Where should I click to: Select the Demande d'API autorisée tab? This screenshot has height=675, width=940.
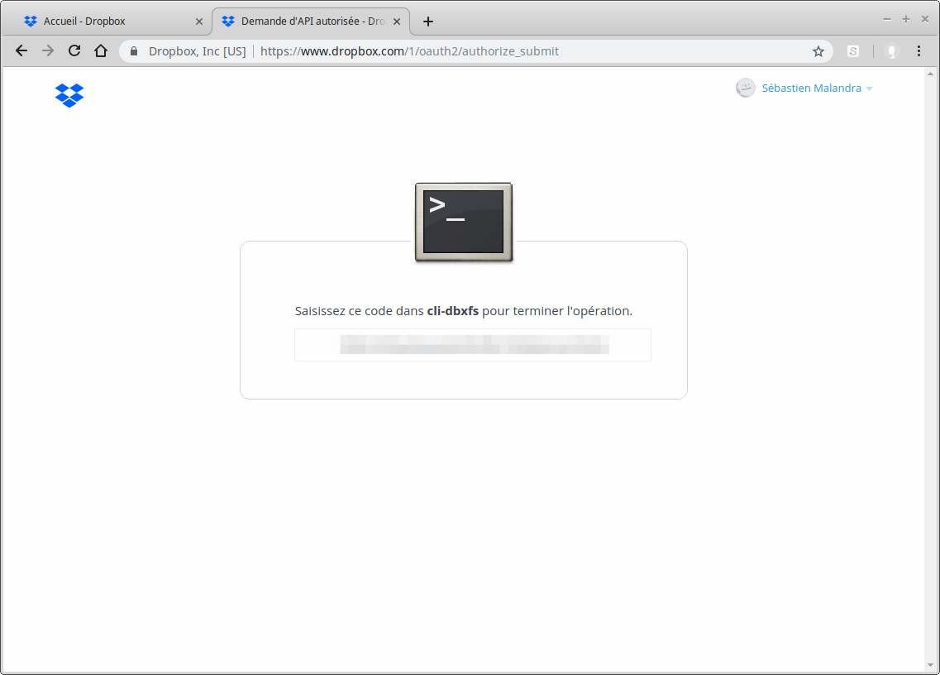click(x=310, y=22)
